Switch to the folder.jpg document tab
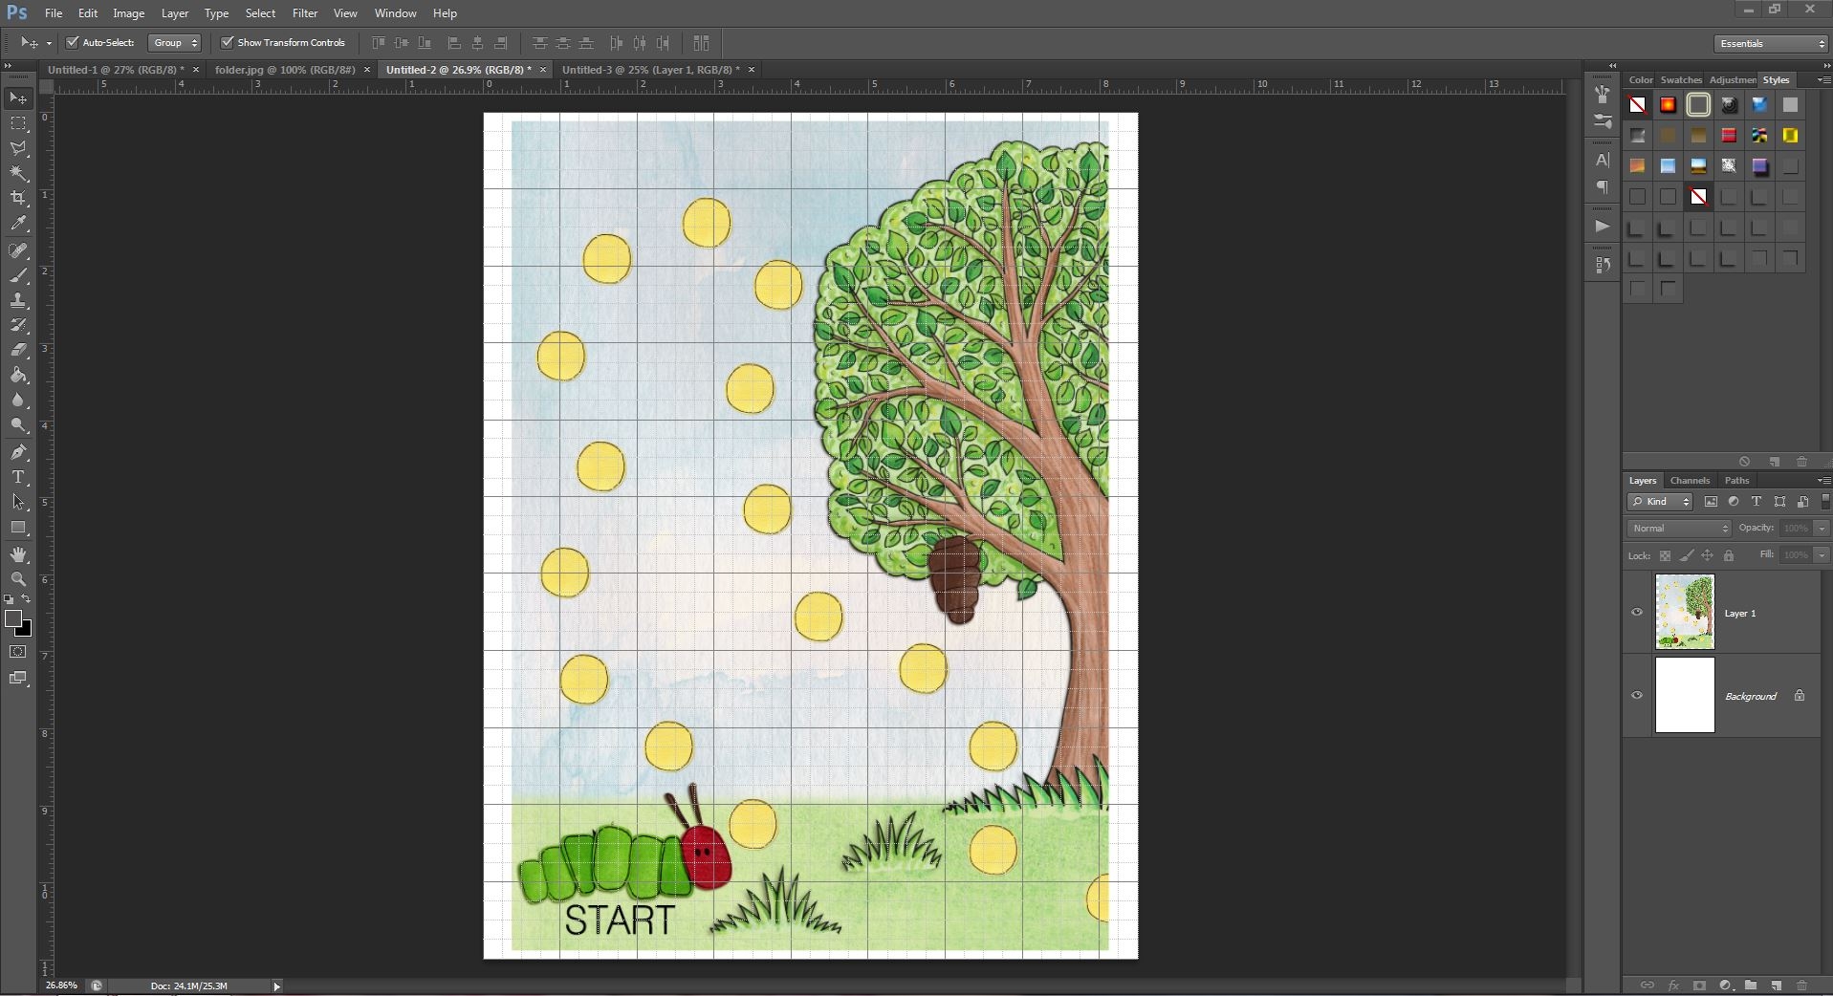Image resolution: width=1833 pixels, height=996 pixels. [285, 70]
